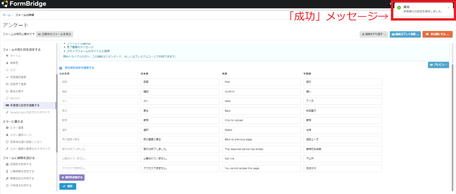Open the ロゴ logo setting in sidebar

(12, 70)
